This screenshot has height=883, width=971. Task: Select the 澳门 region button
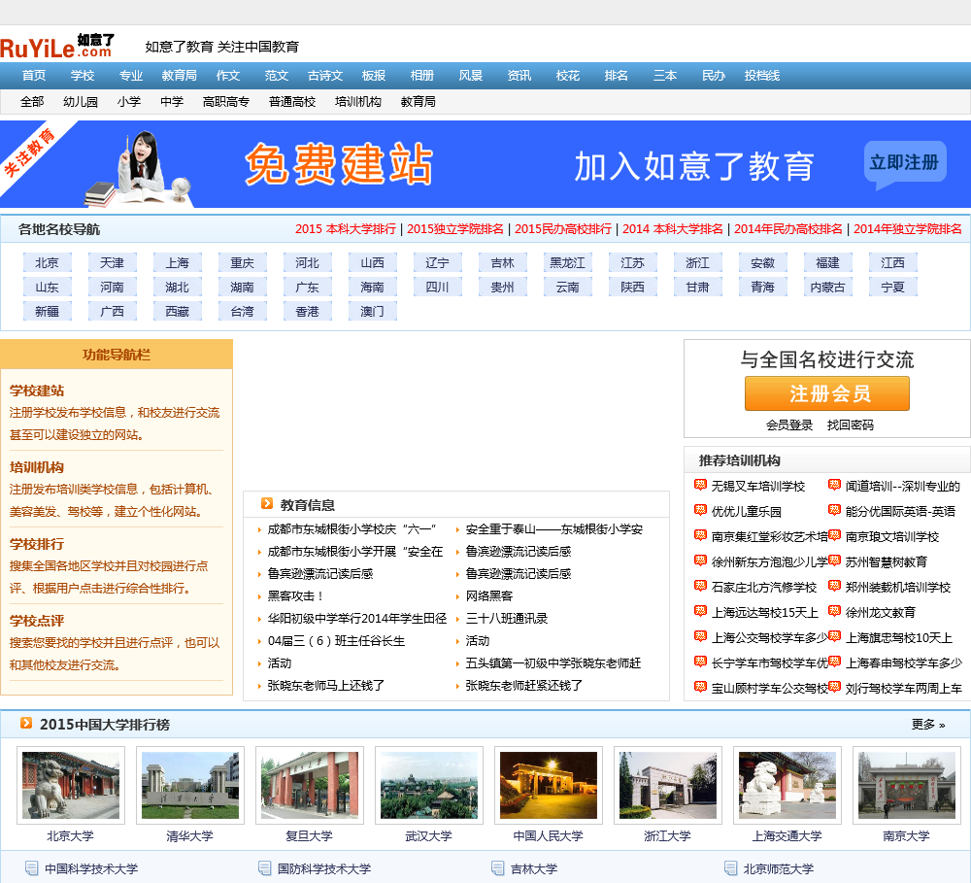[x=372, y=311]
